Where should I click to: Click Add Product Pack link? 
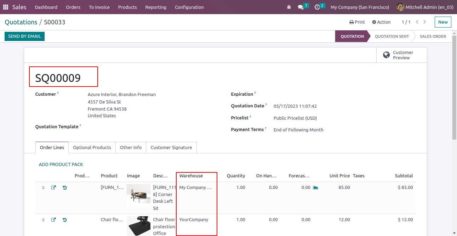[61, 165]
